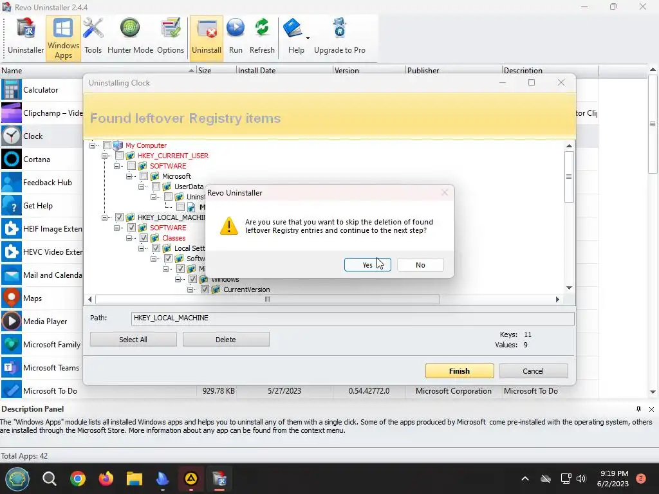Select the Maps app icon
This screenshot has width=659, height=494.
[11, 298]
